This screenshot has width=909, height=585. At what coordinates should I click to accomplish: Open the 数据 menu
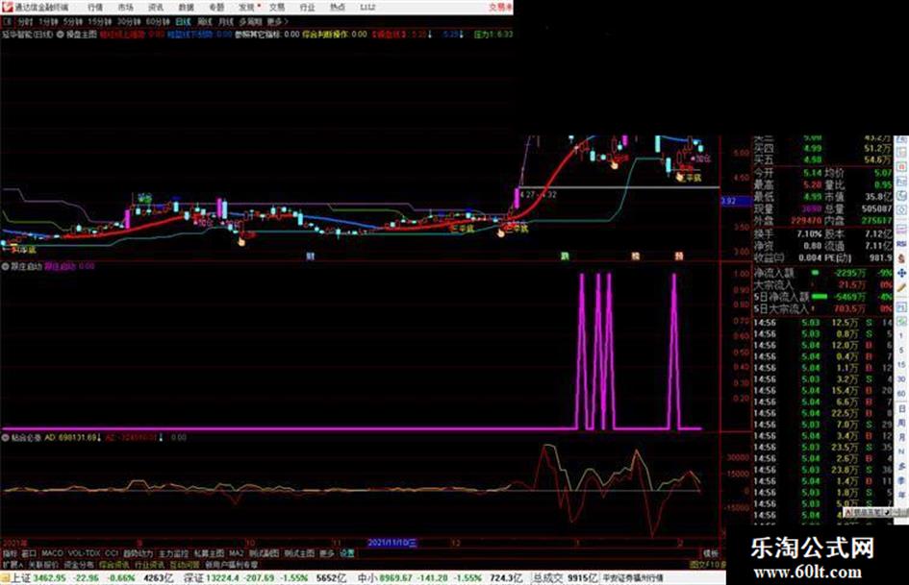(x=186, y=7)
